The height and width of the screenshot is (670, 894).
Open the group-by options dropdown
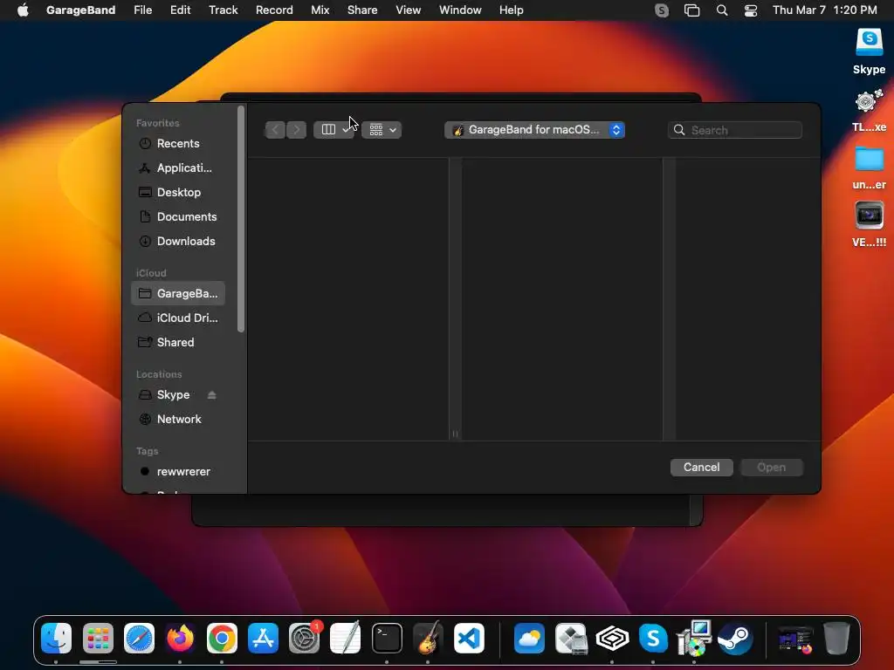pyautogui.click(x=382, y=130)
